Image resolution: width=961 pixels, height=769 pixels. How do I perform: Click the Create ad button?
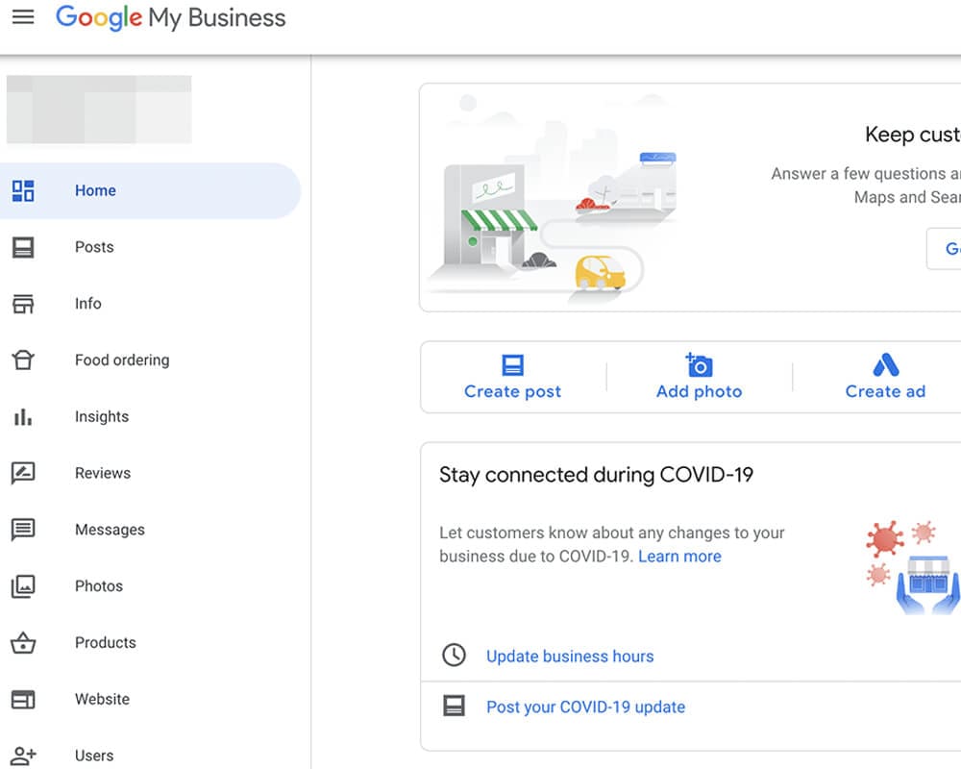tap(886, 378)
